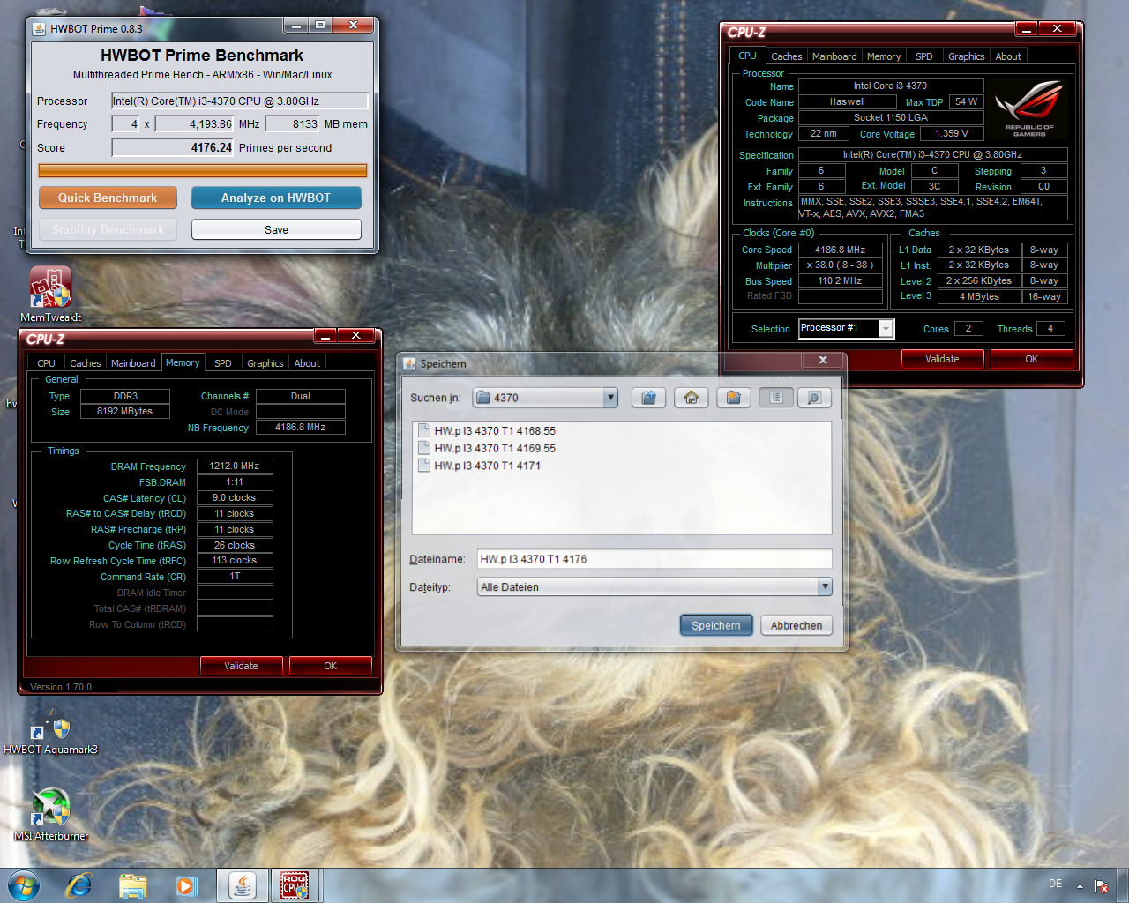
Task: Select file HW.p I3 4370 T1 4169.55
Action: (487, 449)
